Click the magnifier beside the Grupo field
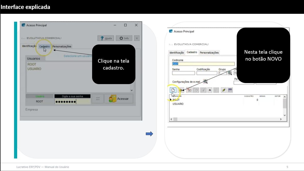 point(230,73)
